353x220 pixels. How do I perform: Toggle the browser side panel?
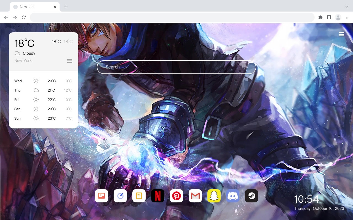(329, 17)
